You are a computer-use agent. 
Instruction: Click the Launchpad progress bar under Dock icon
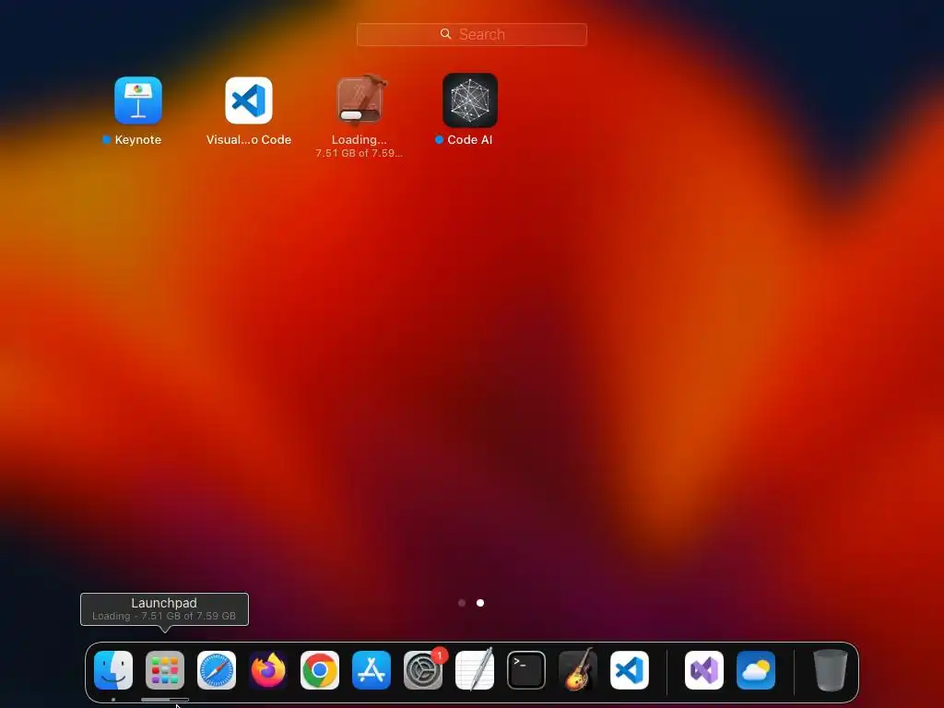tap(165, 700)
